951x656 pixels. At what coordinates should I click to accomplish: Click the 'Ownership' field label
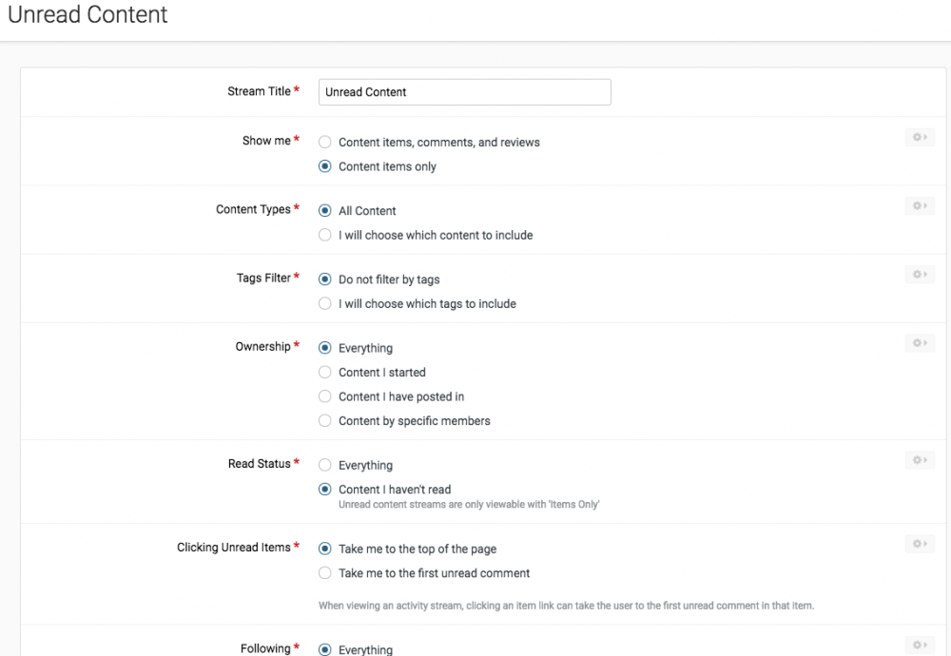point(262,346)
